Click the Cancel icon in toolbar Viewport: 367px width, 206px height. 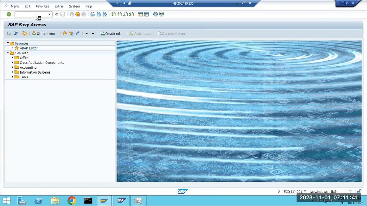point(84,14)
